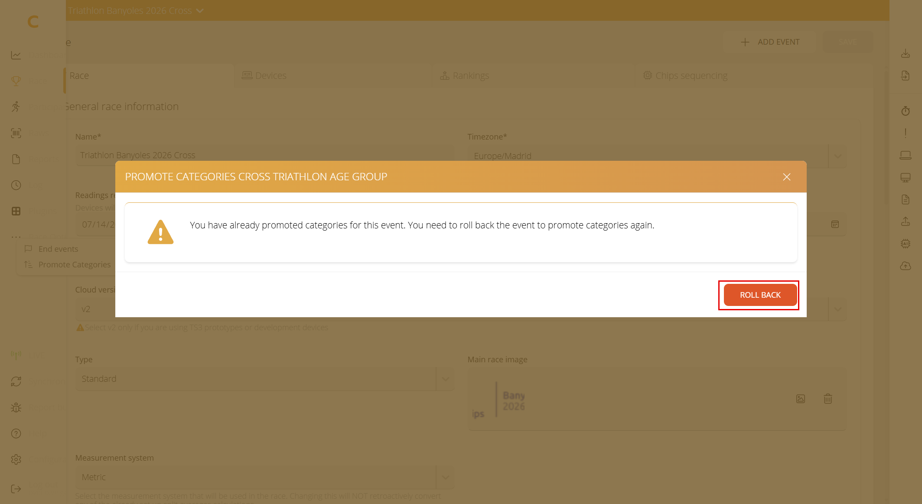Open the calendar date picker icon

(835, 224)
